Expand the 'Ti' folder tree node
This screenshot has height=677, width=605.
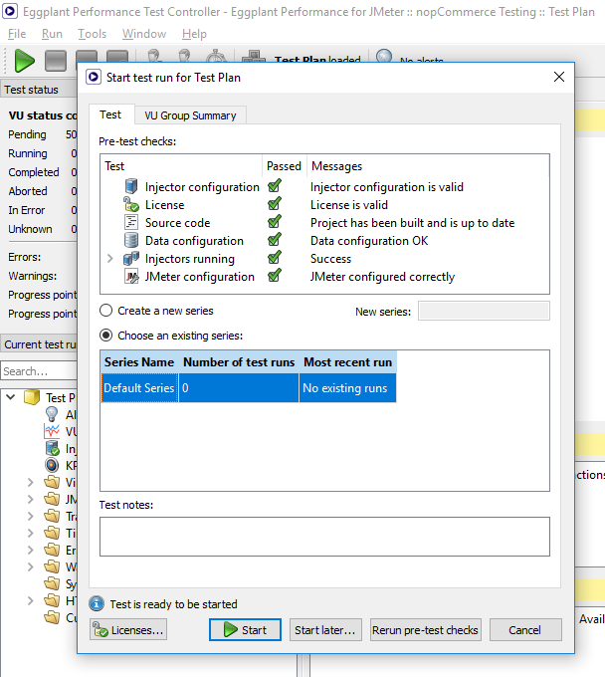pyautogui.click(x=30, y=533)
